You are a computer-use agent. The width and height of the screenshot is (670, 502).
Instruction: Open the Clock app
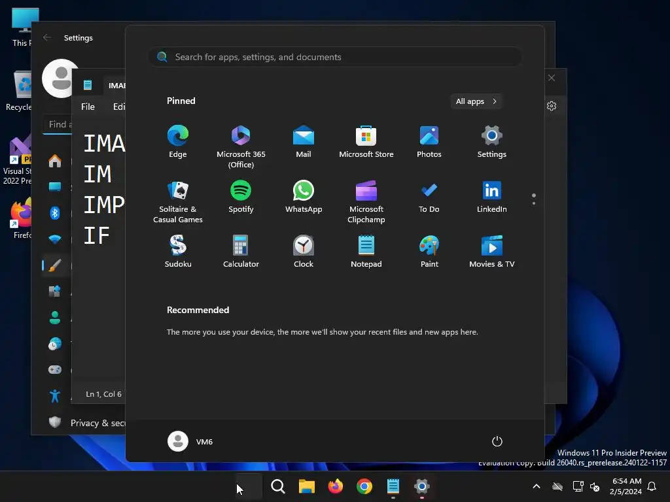(304, 252)
